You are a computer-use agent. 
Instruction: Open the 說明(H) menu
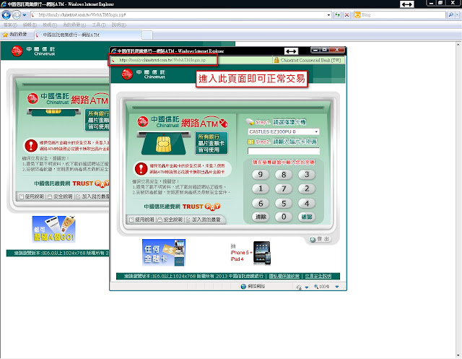point(118,25)
